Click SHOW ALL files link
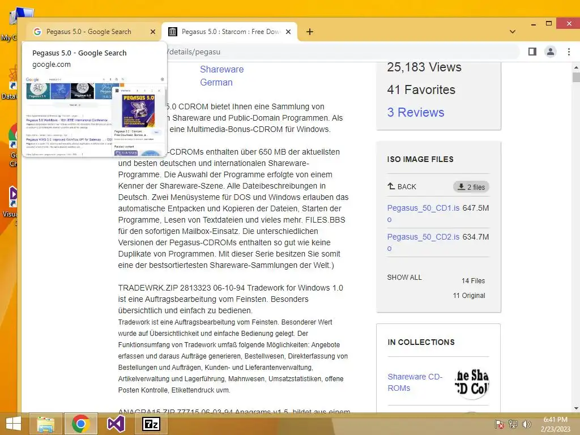This screenshot has width=580, height=435. tap(404, 278)
